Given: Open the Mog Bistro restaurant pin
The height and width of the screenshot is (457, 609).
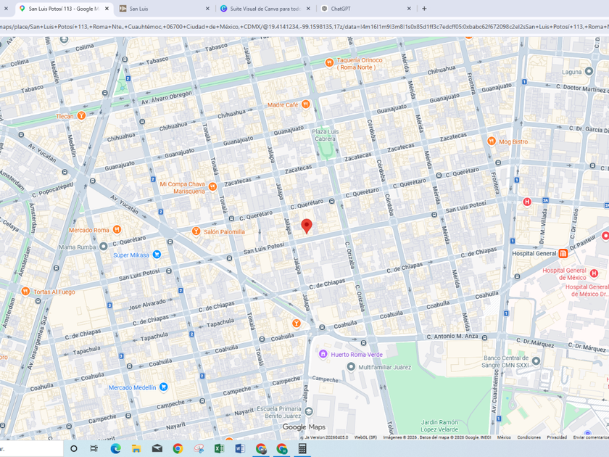Looking at the screenshot, I should [x=492, y=141].
